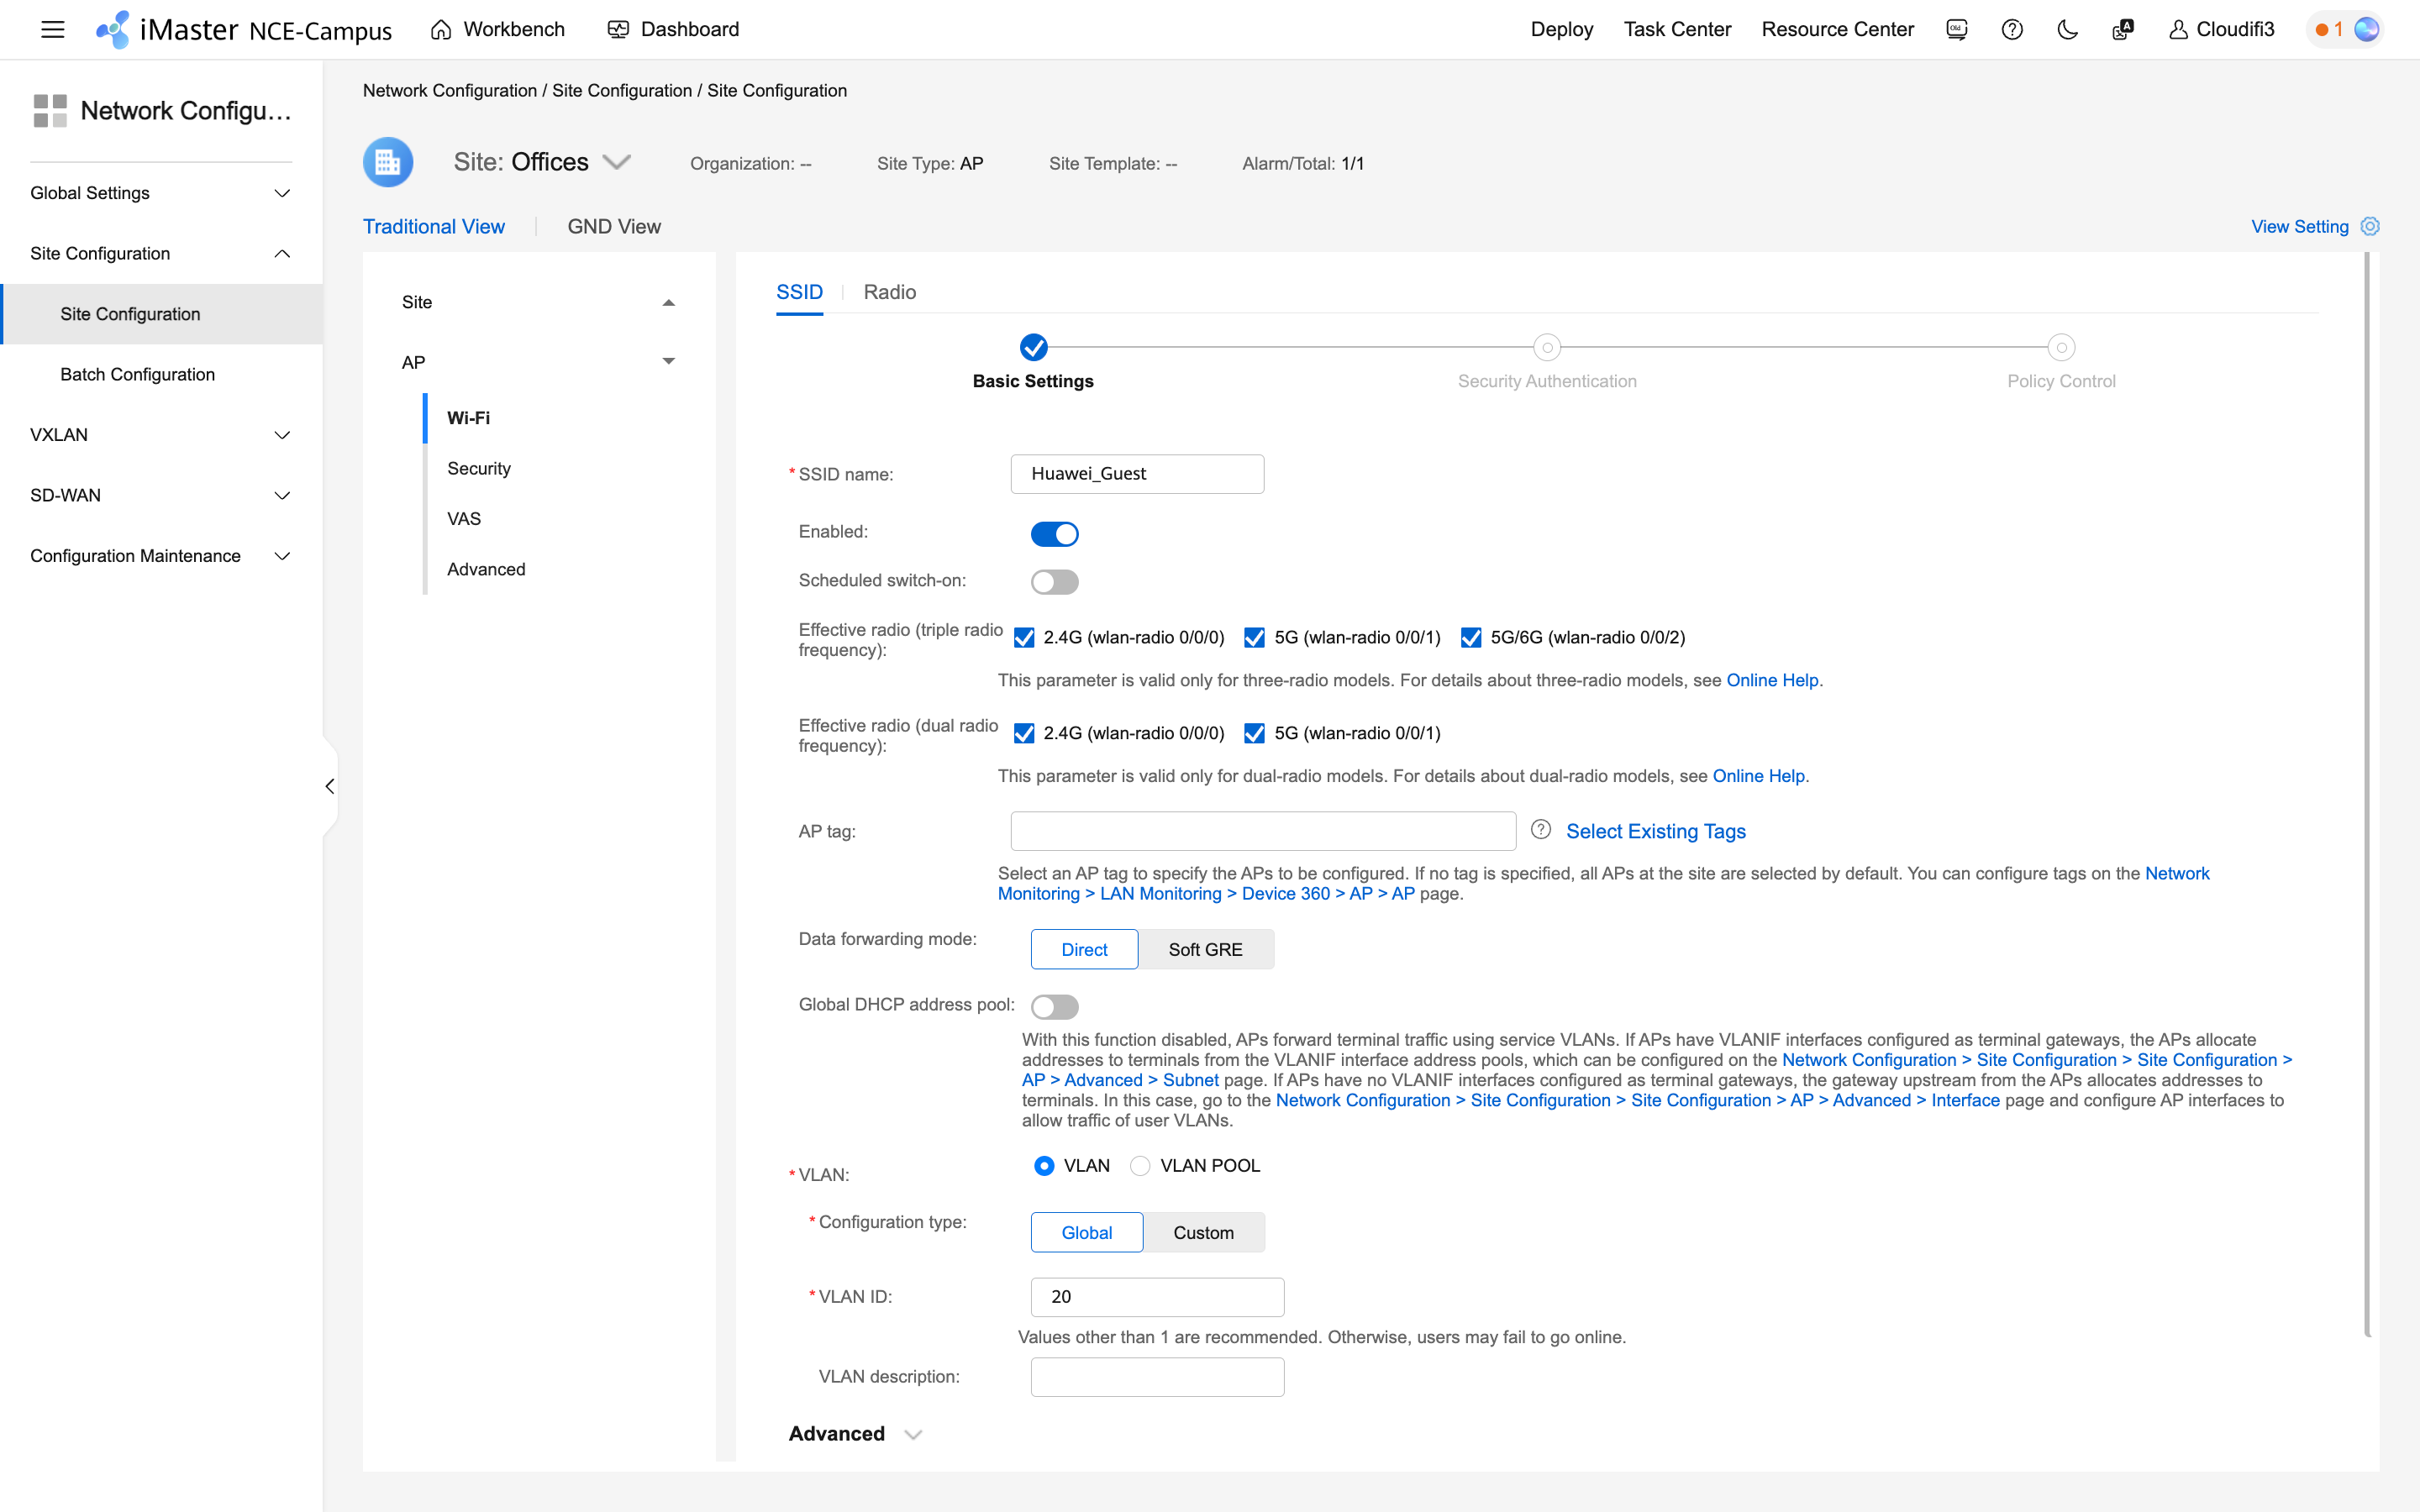Select the VLAN POOL radio button
2420x1512 pixels.
[1139, 1165]
